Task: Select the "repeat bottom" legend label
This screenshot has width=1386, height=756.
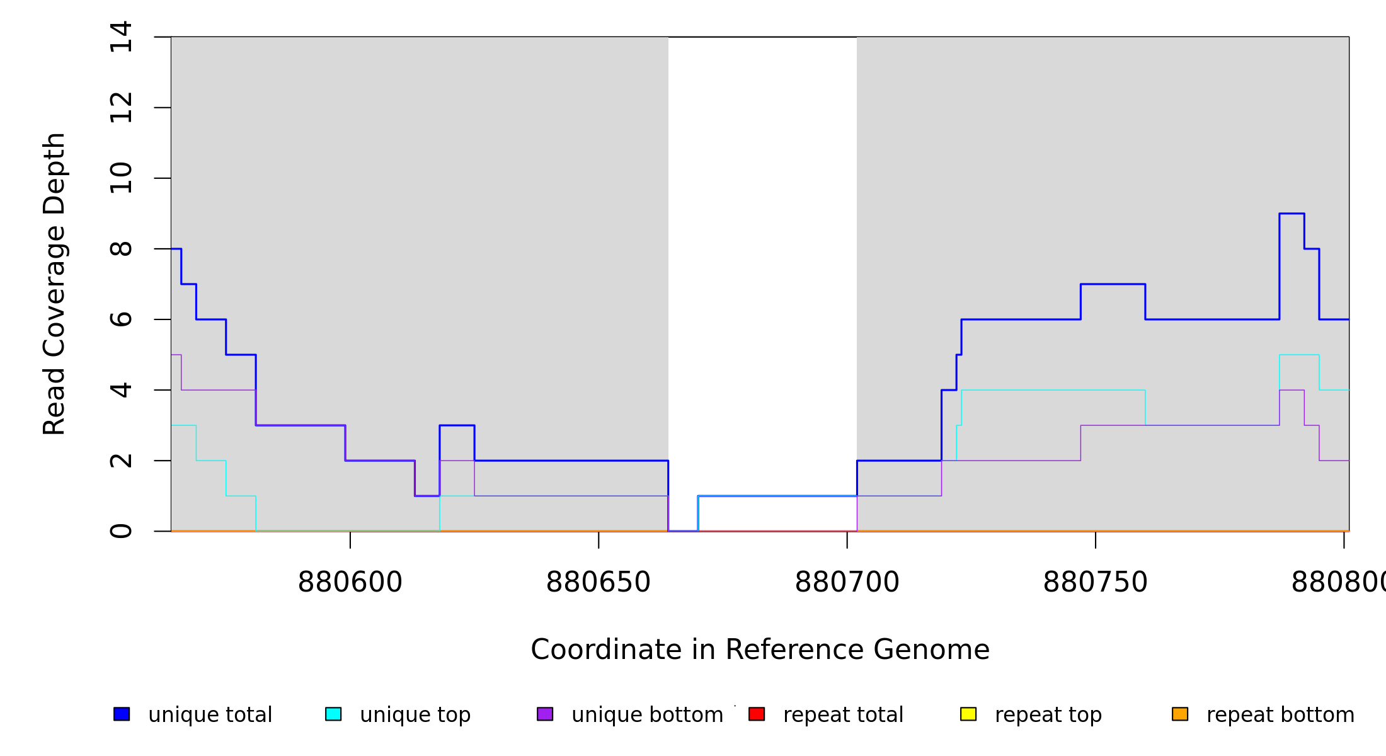Action: (x=1280, y=715)
